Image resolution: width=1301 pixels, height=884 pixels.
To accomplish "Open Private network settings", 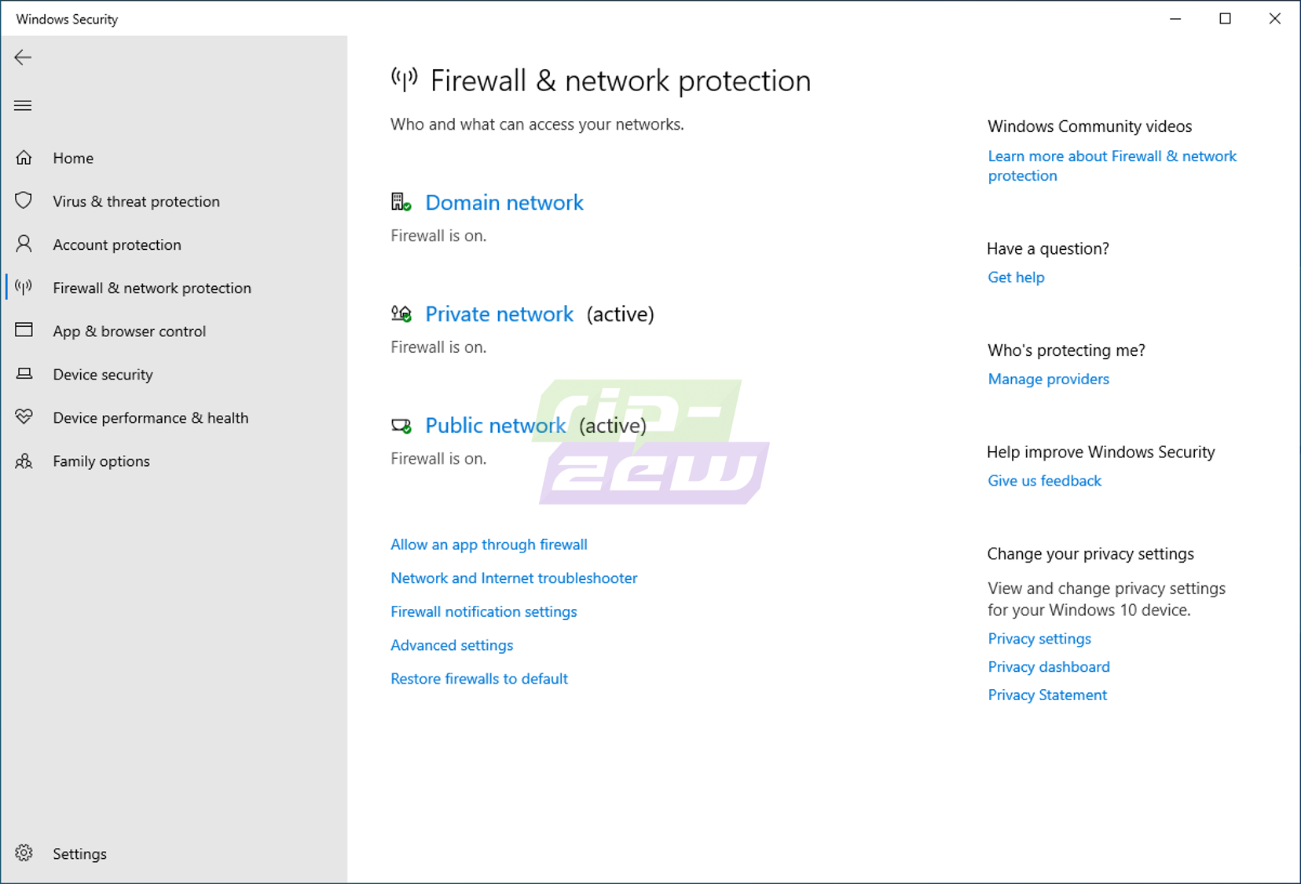I will coord(499,314).
